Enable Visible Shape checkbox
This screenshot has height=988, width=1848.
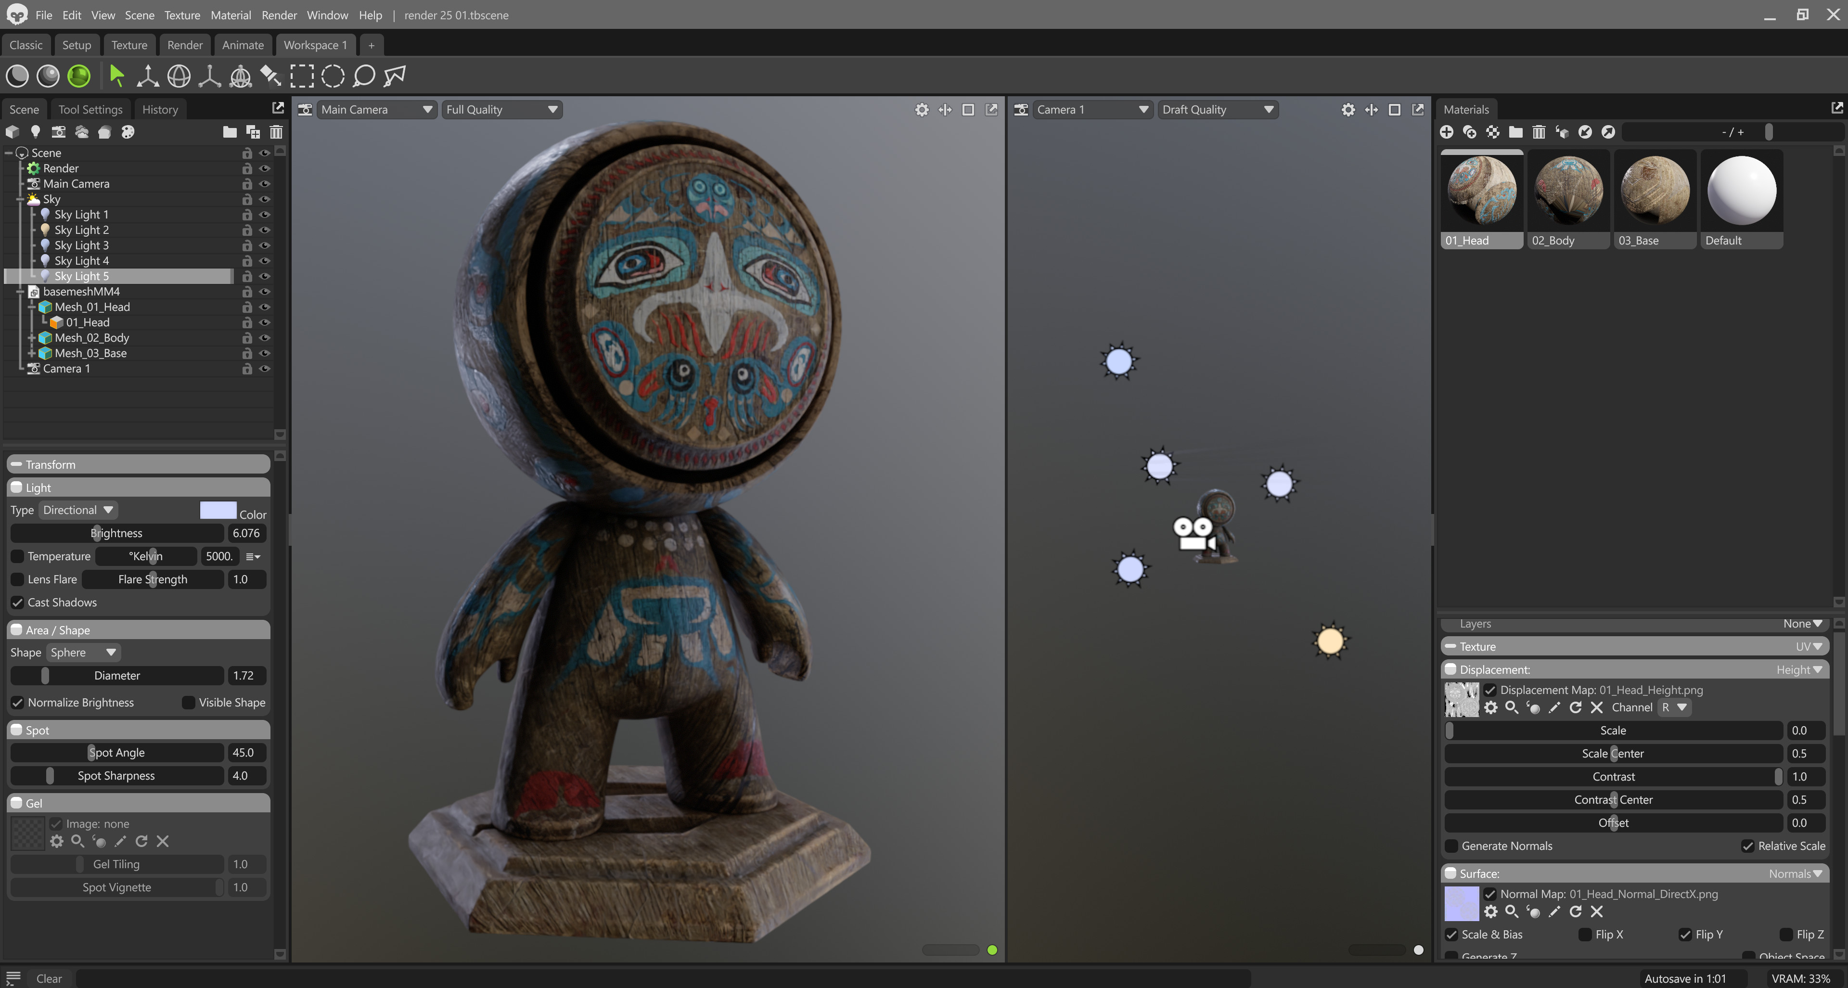point(189,703)
